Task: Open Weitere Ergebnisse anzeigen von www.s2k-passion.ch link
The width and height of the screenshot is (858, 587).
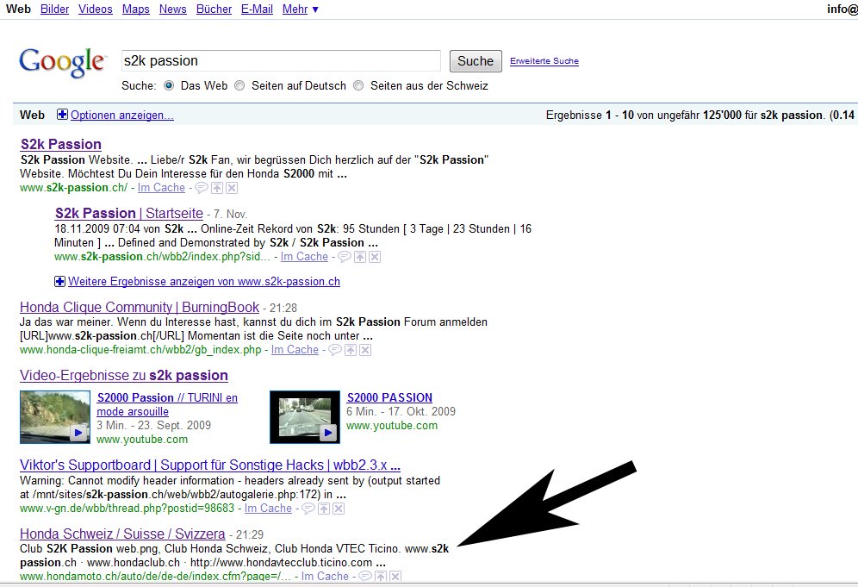Action: coord(204,282)
